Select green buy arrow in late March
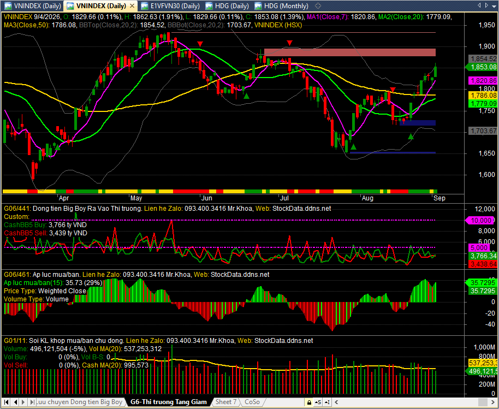This screenshot has height=409, width=499. (x=58, y=147)
